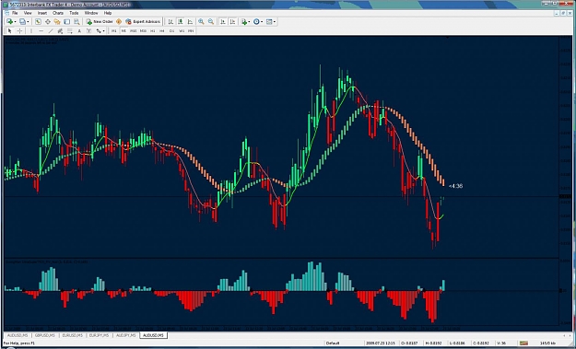Open the File menu

click(15, 13)
